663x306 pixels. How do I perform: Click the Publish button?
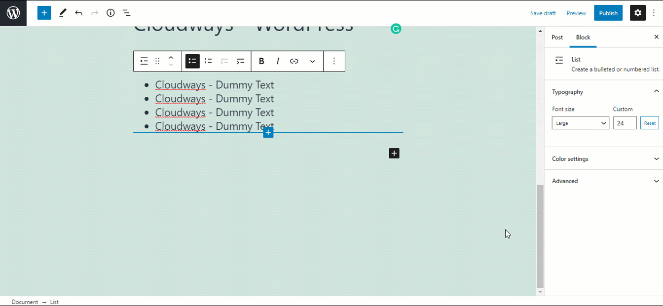608,13
